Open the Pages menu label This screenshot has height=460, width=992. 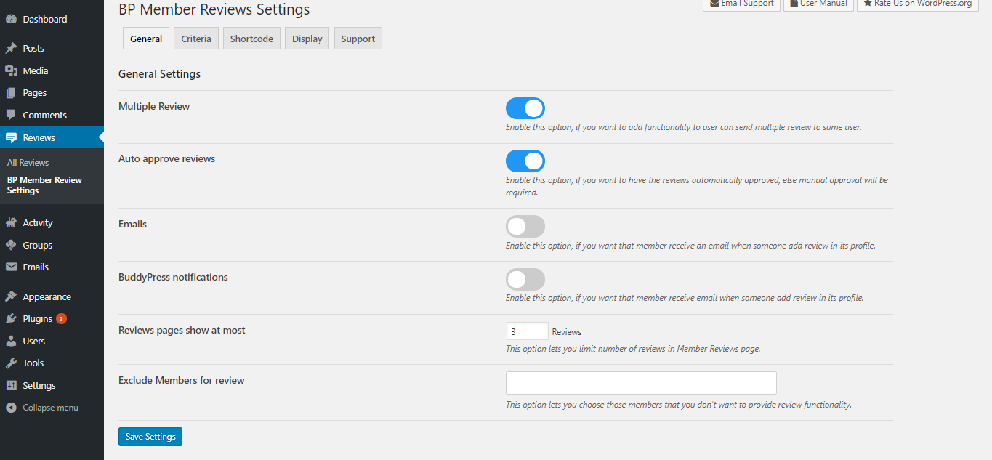[35, 93]
